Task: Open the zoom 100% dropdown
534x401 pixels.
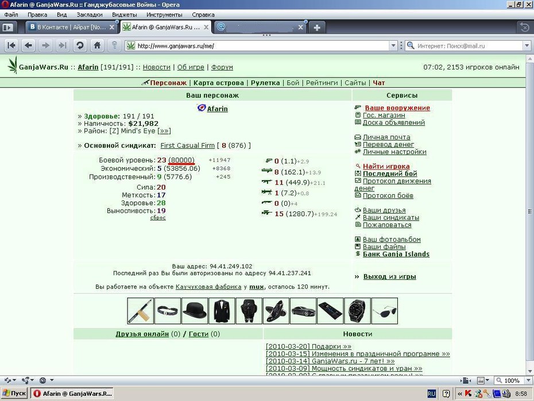Action: tap(528, 380)
